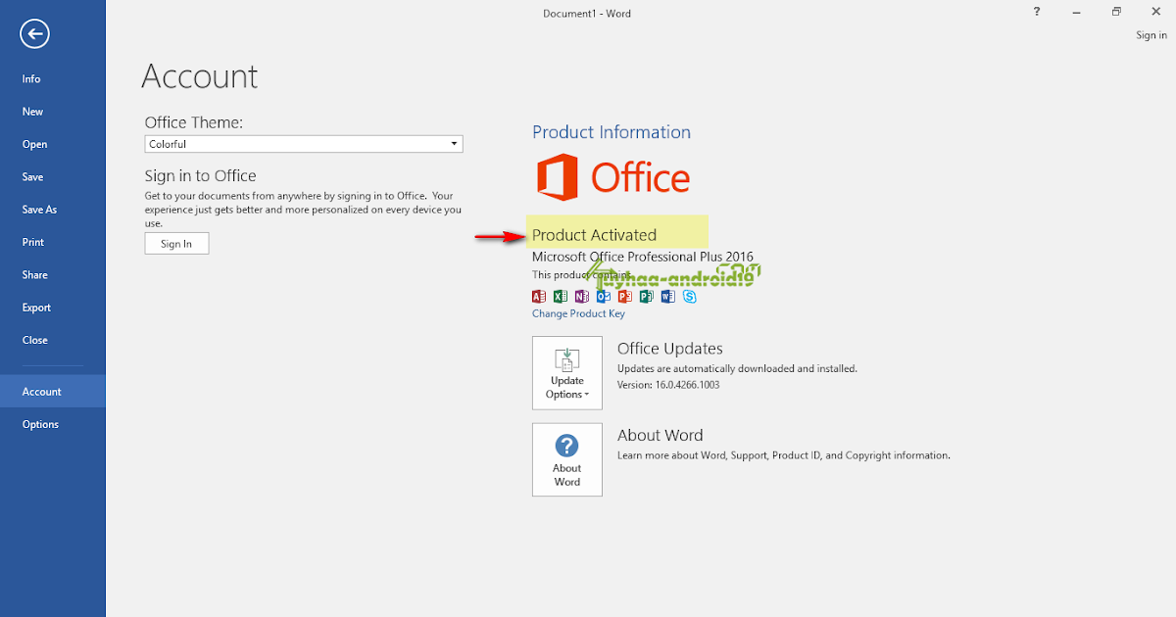Click the Word app icon
This screenshot has width=1176, height=617.
[667, 296]
